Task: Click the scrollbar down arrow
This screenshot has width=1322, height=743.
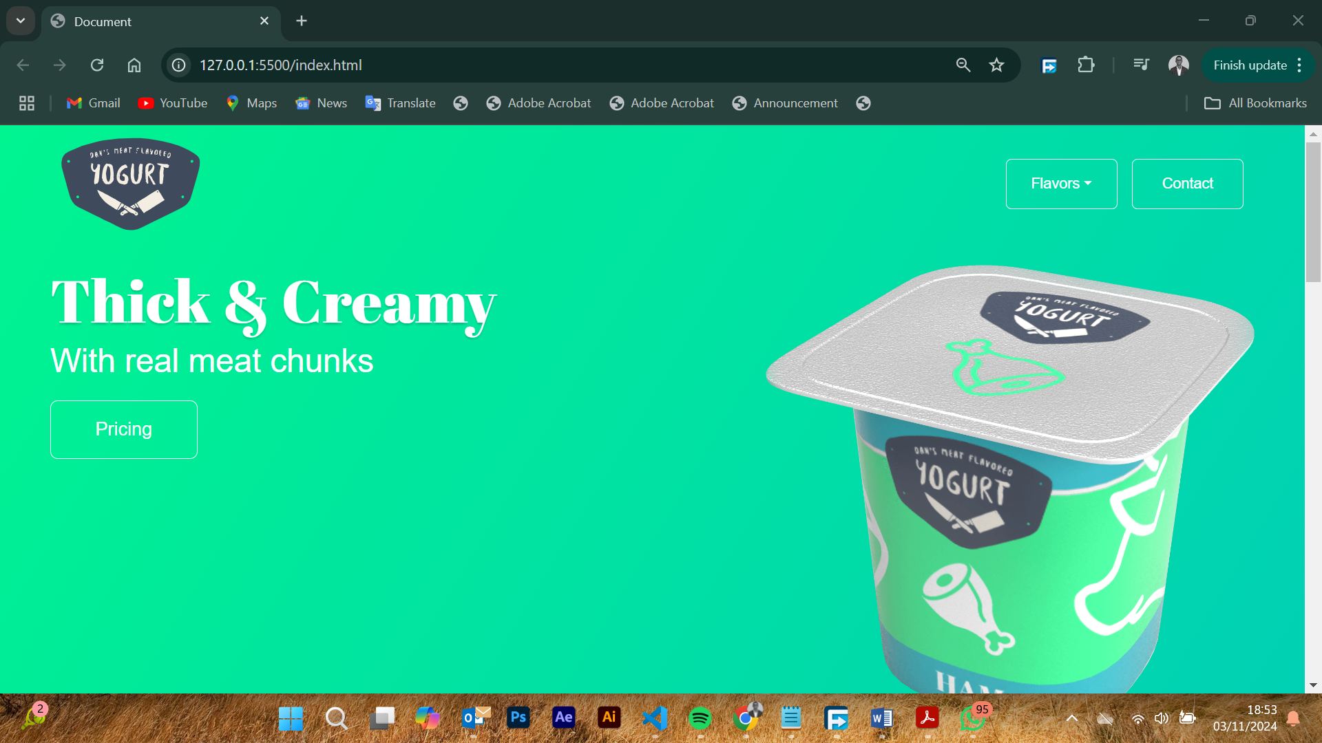Action: click(1313, 685)
